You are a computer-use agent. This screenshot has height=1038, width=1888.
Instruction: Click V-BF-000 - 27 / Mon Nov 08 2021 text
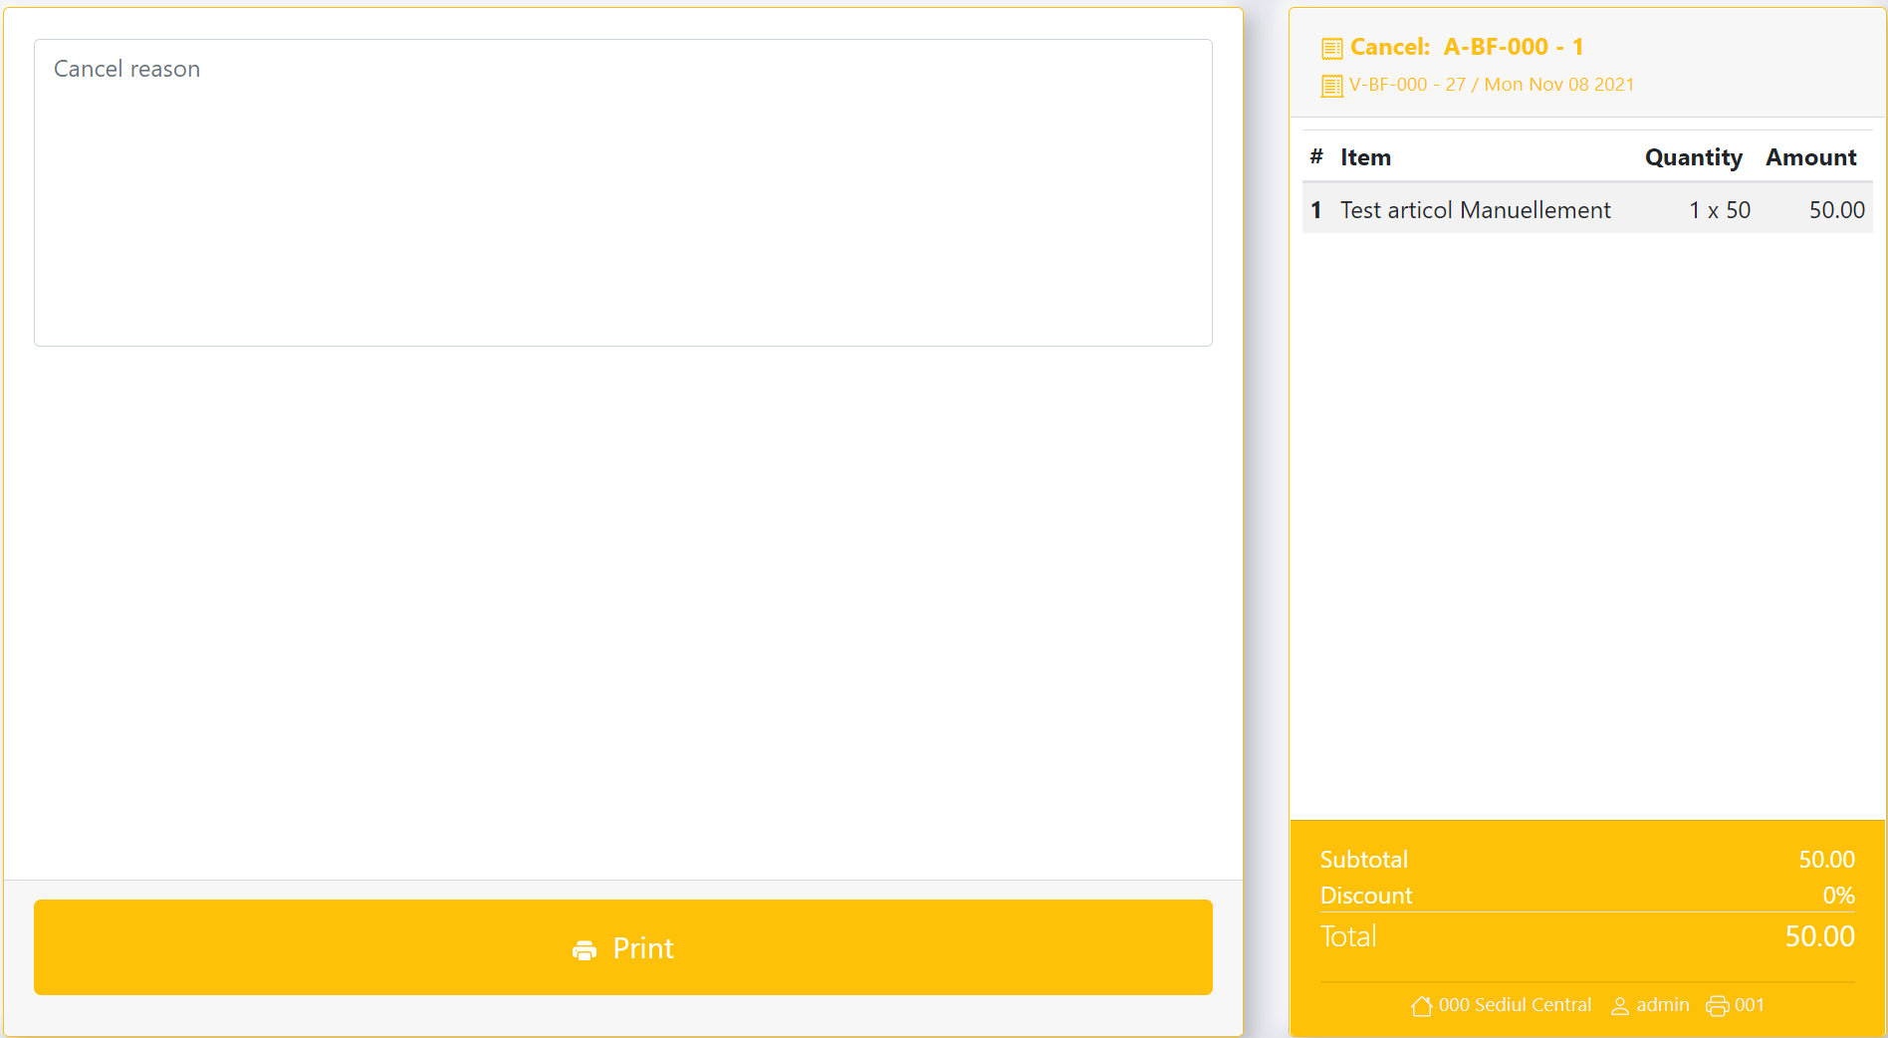point(1492,85)
